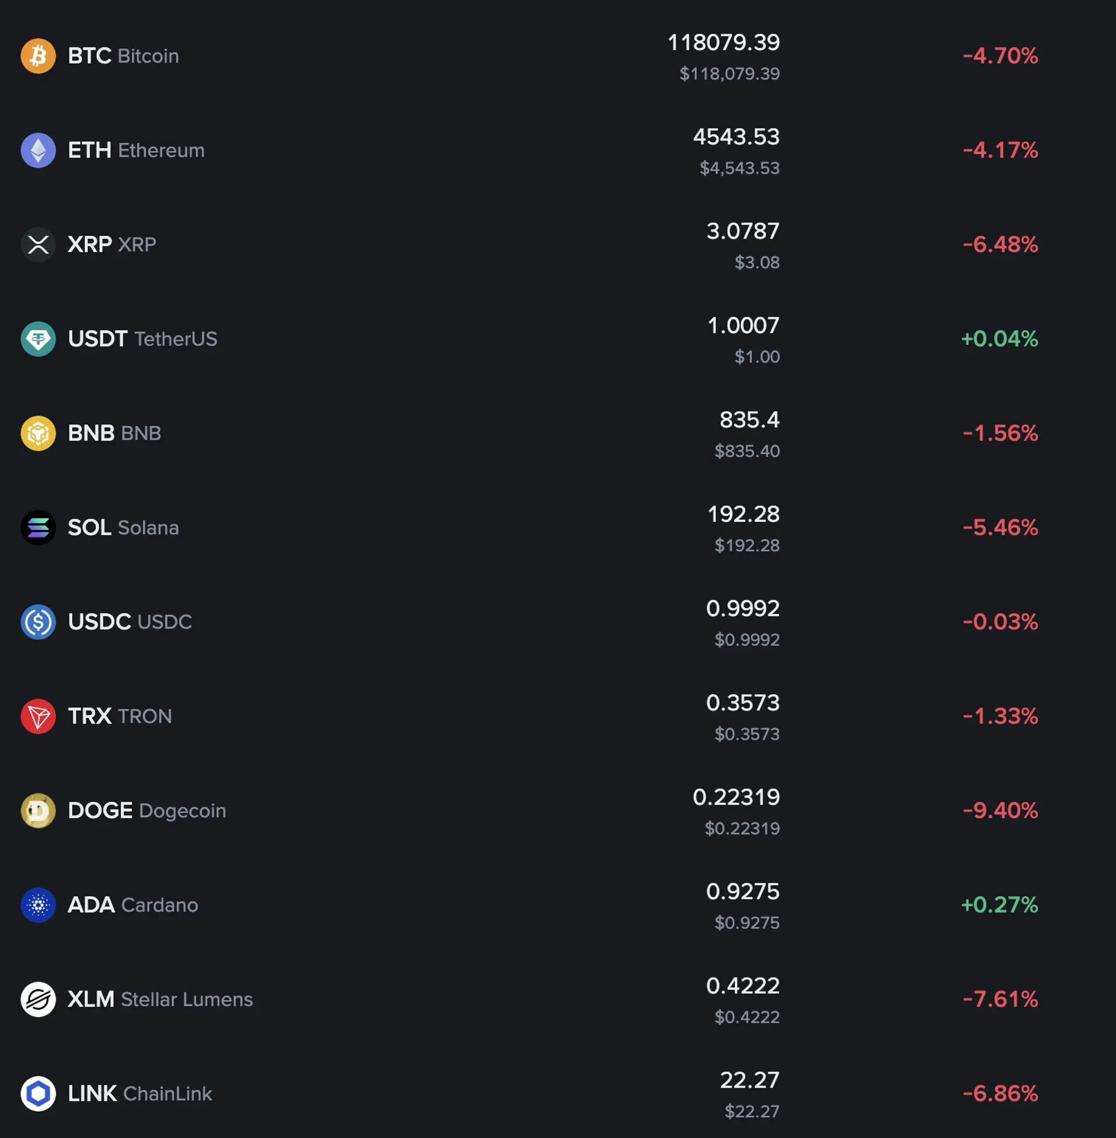Click the XRP logo icon
The width and height of the screenshot is (1116, 1138).
click(x=38, y=244)
